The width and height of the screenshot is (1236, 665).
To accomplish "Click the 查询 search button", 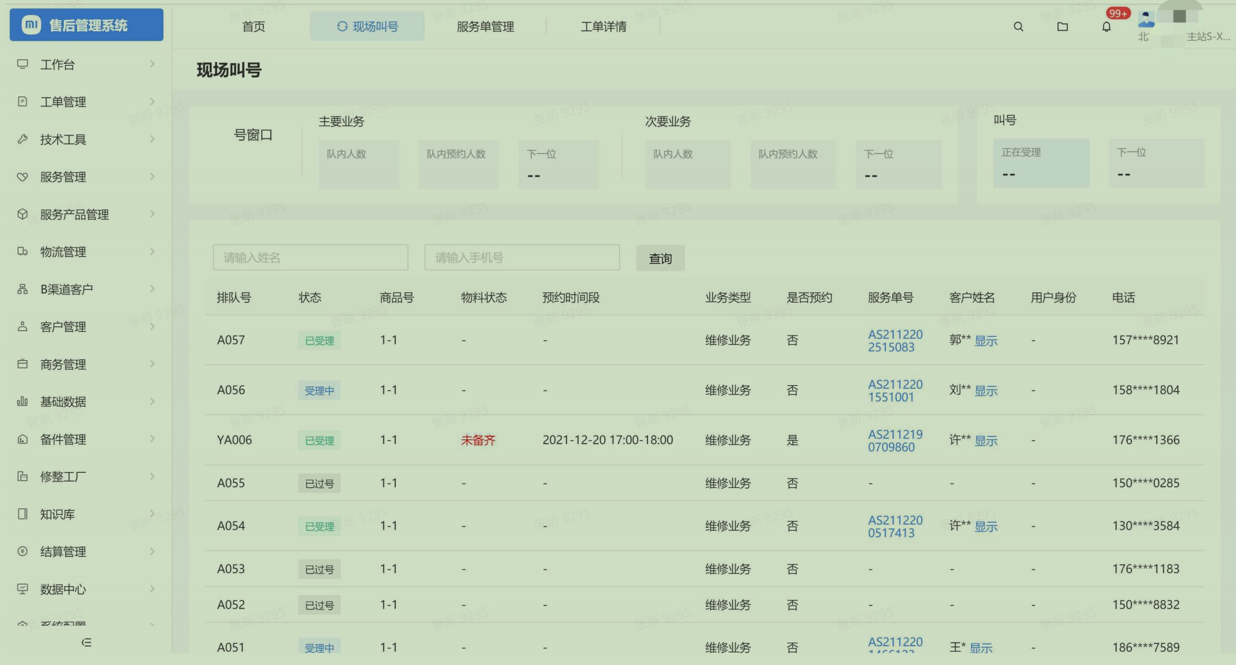I will tap(661, 258).
